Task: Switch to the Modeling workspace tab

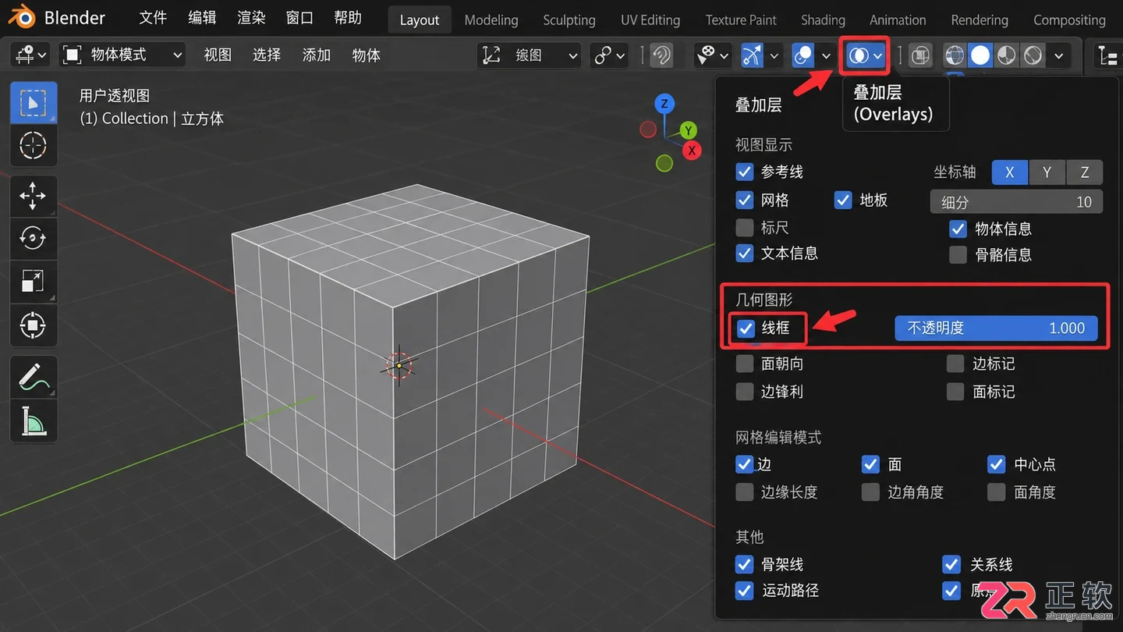Action: pyautogui.click(x=491, y=20)
